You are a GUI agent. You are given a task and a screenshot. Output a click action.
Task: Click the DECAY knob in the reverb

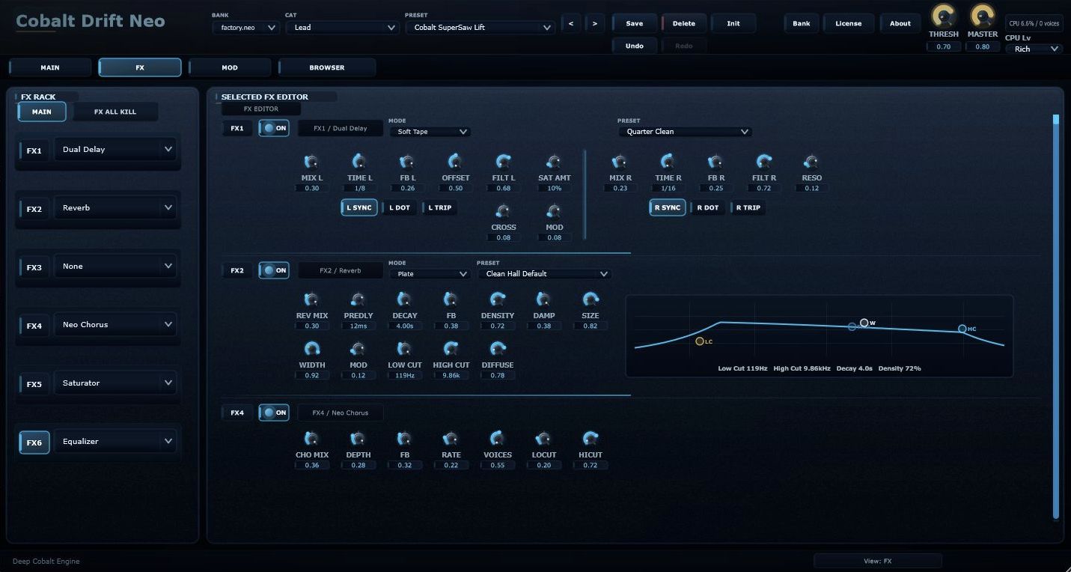coord(404,299)
